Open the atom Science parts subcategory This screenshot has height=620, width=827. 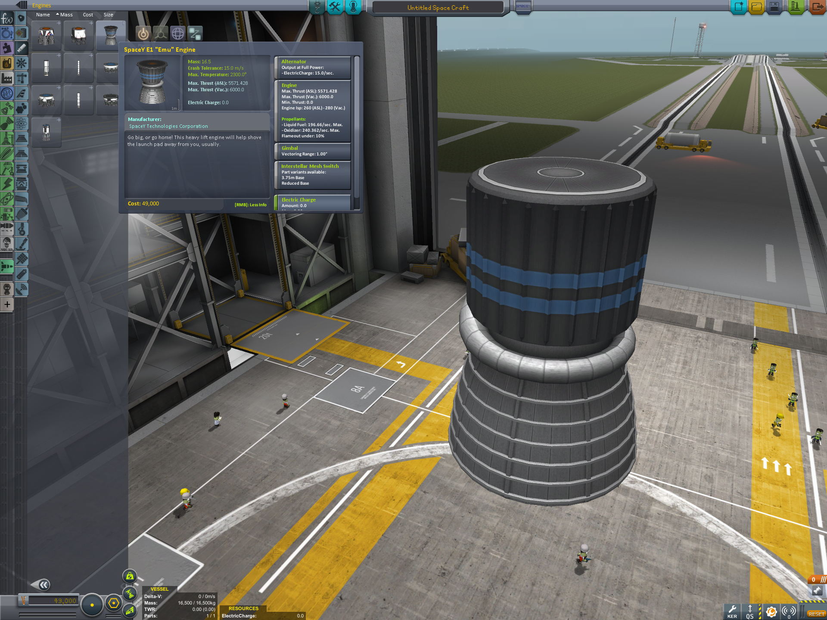22,123
